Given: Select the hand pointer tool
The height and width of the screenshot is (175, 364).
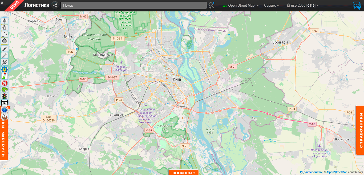Looking at the screenshot, I should click(5, 28).
